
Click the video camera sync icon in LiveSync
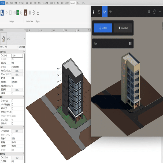coord(14,13)
